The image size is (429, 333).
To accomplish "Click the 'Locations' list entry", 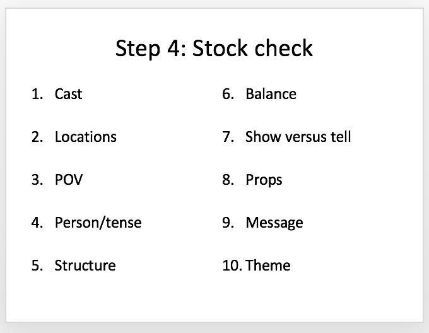I will [x=86, y=137].
